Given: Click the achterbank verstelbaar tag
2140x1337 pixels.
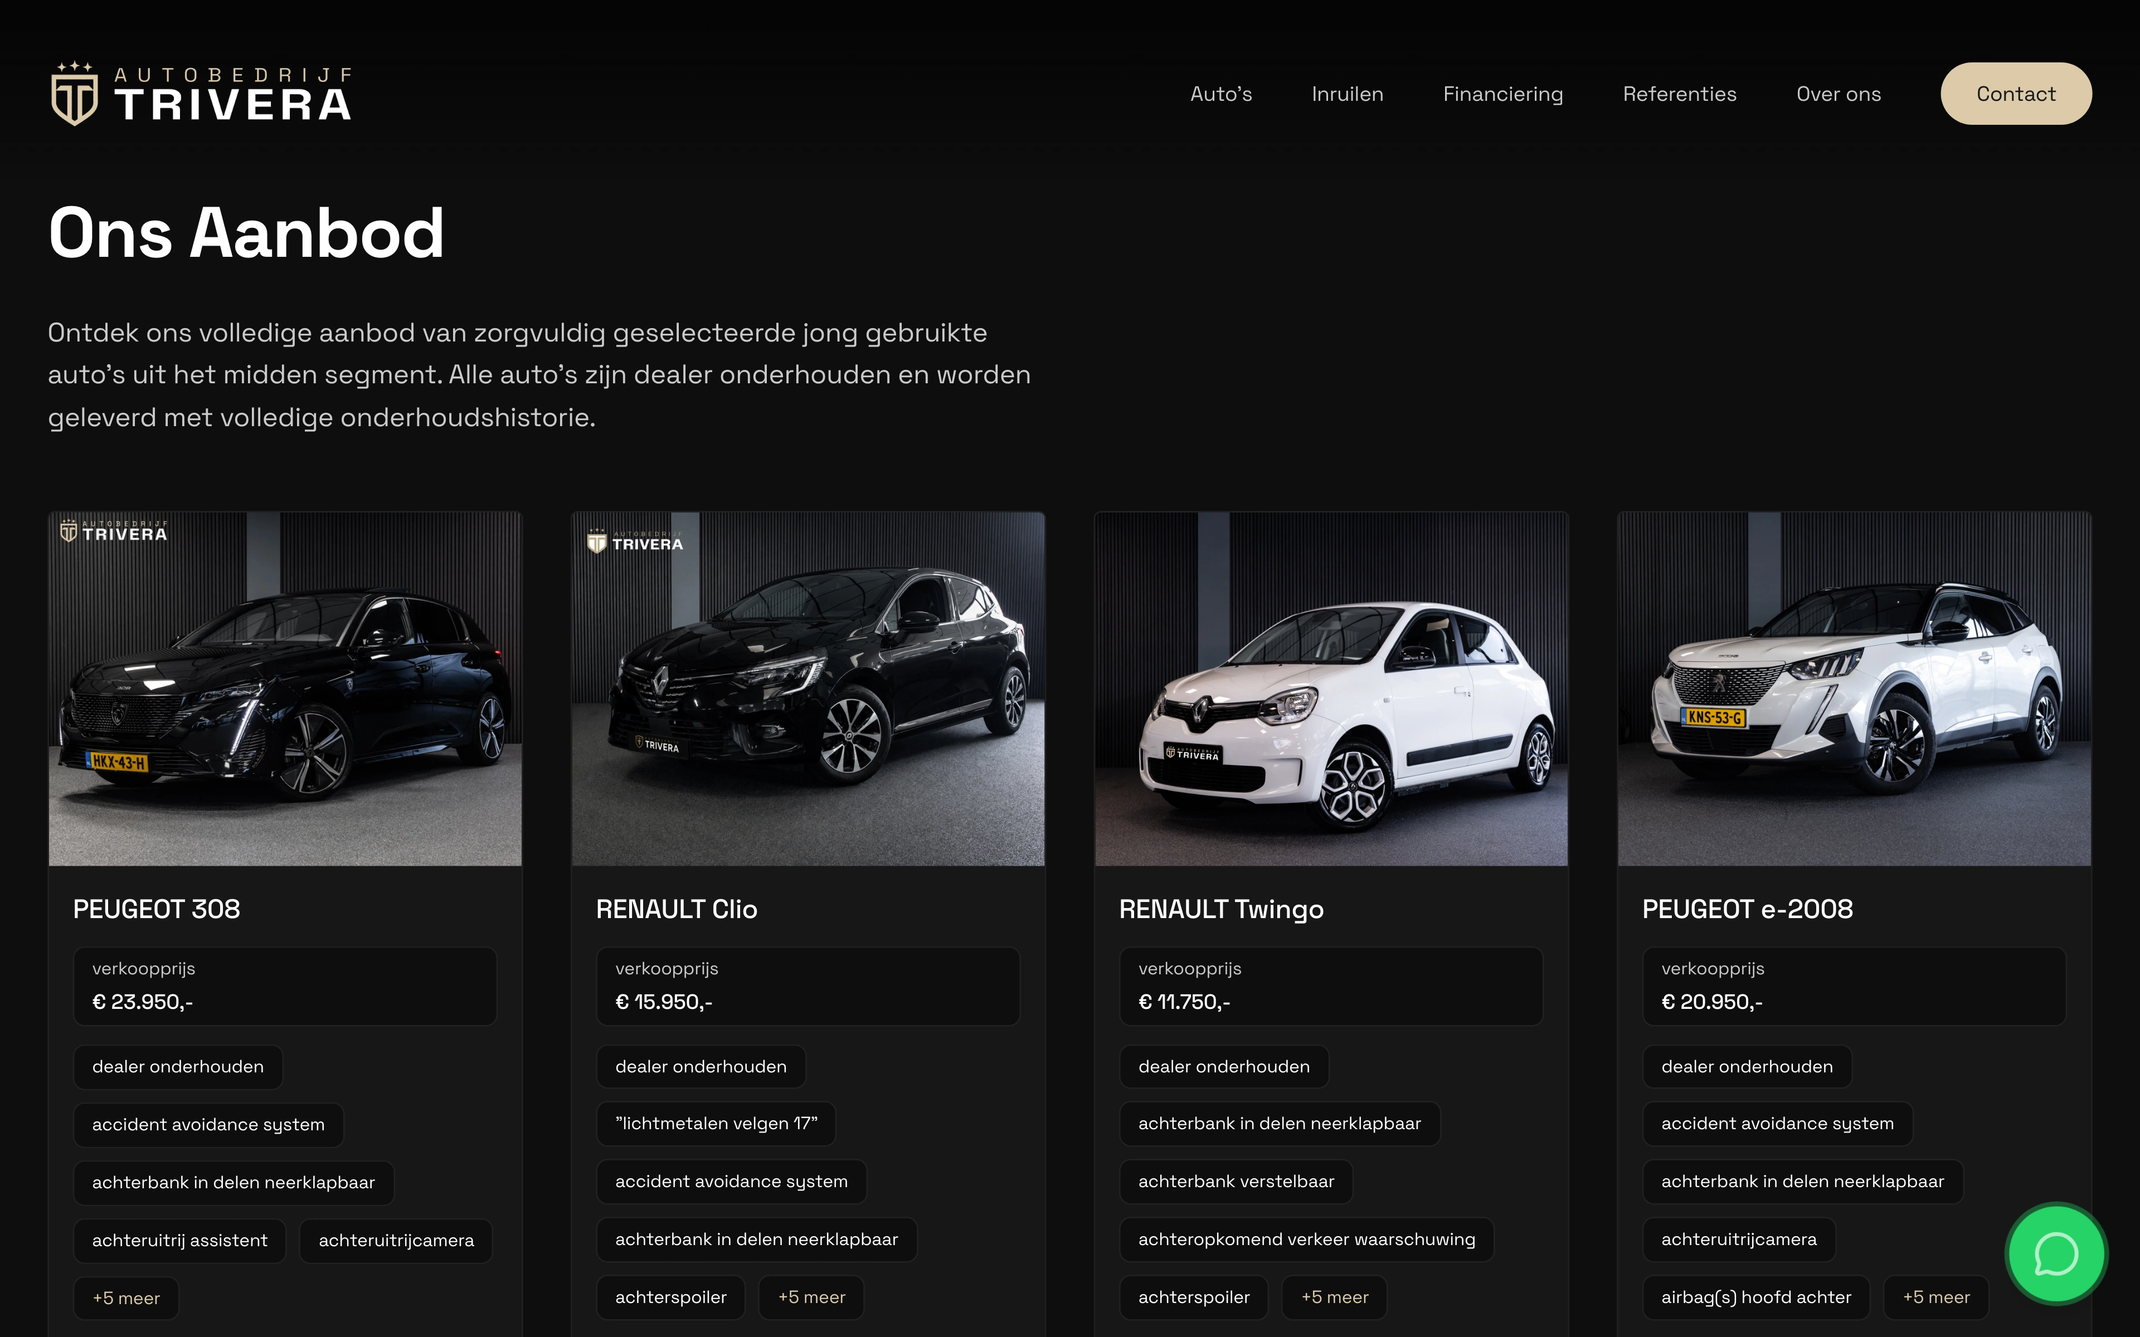Looking at the screenshot, I should tap(1236, 1182).
